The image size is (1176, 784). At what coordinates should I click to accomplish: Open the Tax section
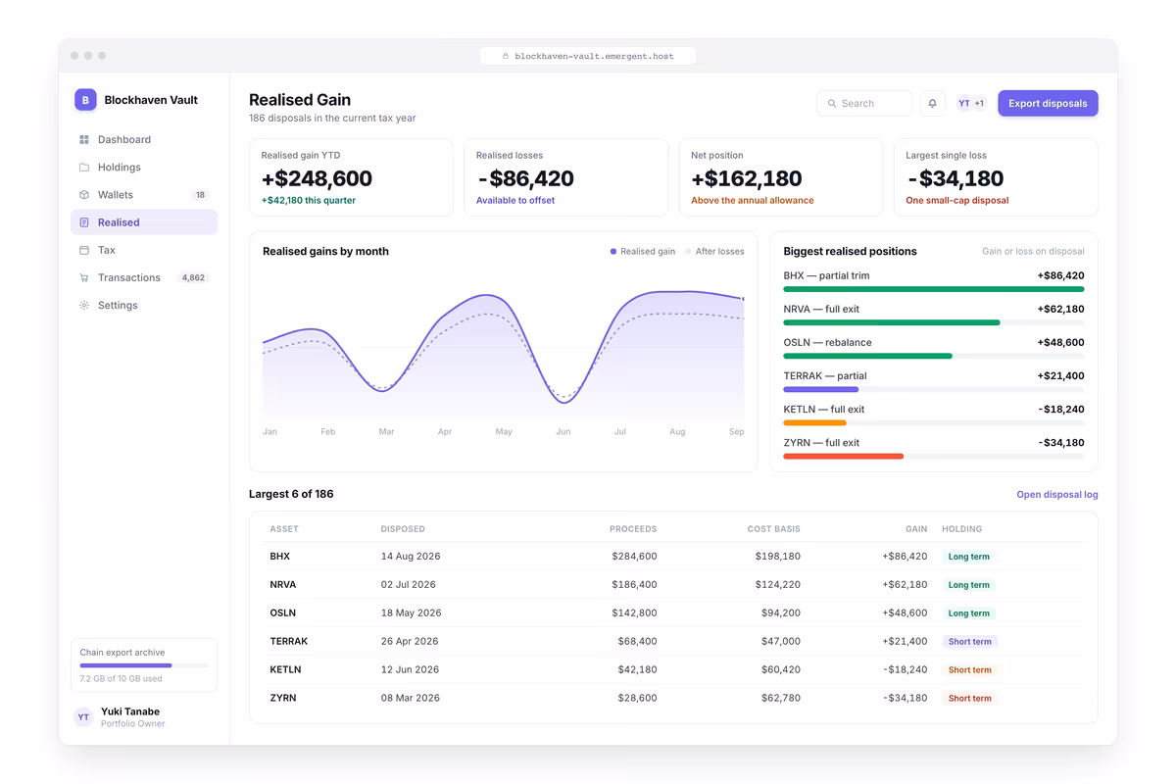tap(144, 250)
